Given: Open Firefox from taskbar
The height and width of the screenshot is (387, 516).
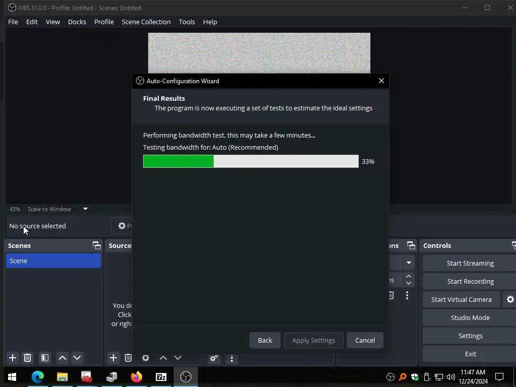Looking at the screenshot, I should 136,377.
